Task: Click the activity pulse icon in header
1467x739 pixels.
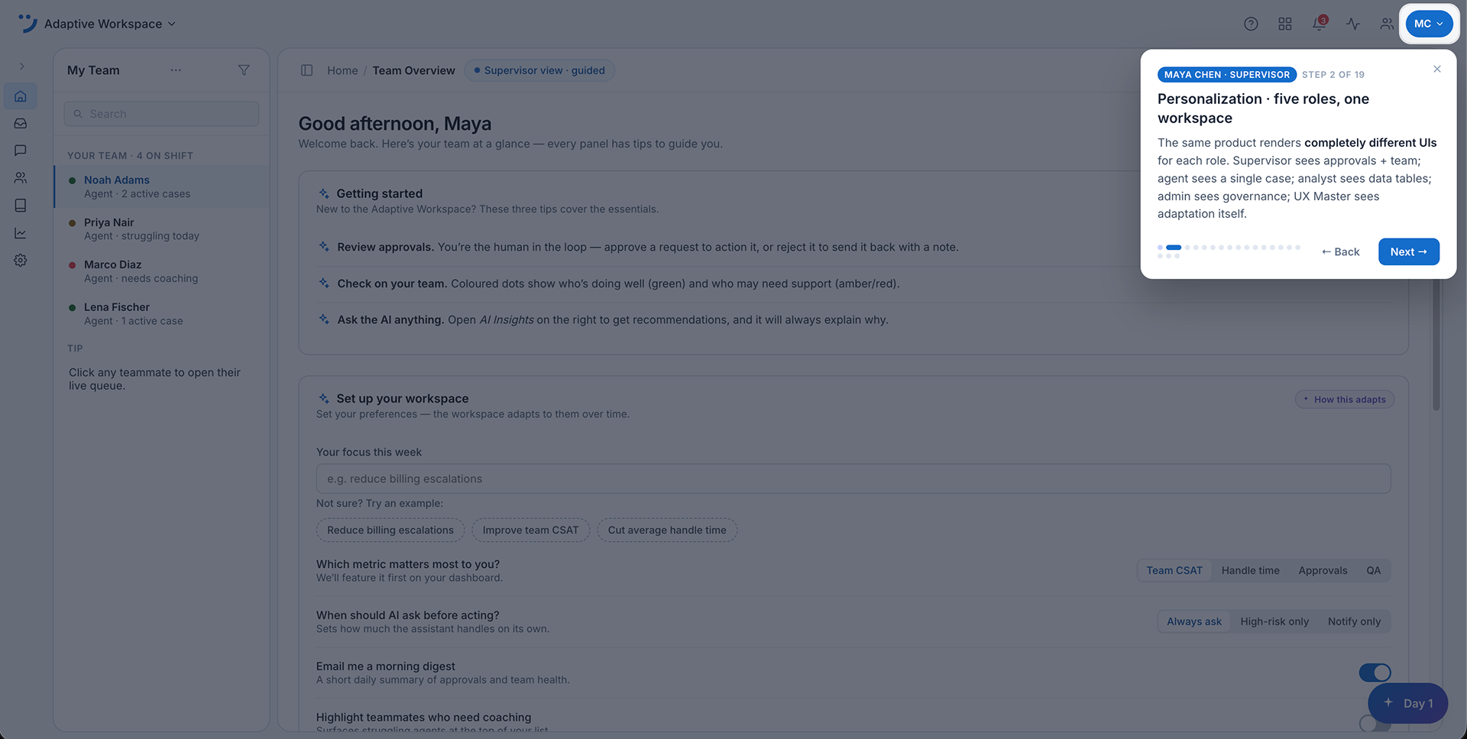Action: (x=1353, y=24)
